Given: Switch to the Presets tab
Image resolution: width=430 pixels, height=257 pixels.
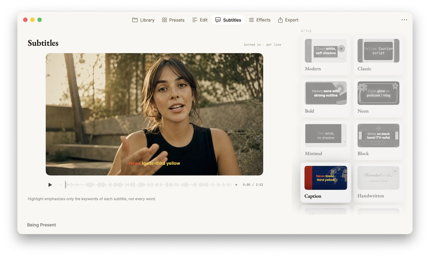Looking at the screenshot, I should coord(173,20).
